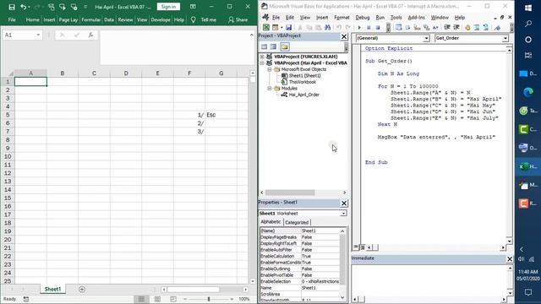Expand the formula bar chevron
The image size is (541, 304).
tap(252, 35)
